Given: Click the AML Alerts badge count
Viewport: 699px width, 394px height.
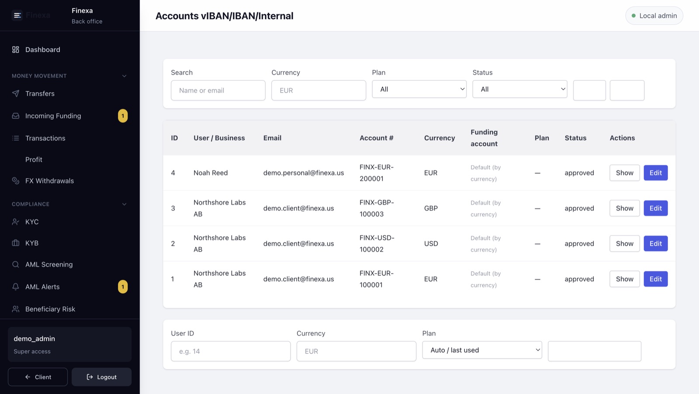Looking at the screenshot, I should coord(123,287).
